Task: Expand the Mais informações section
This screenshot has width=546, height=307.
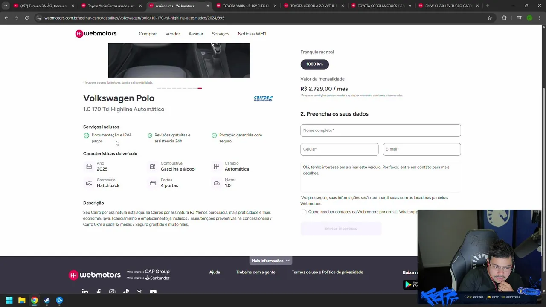Action: coord(270,261)
